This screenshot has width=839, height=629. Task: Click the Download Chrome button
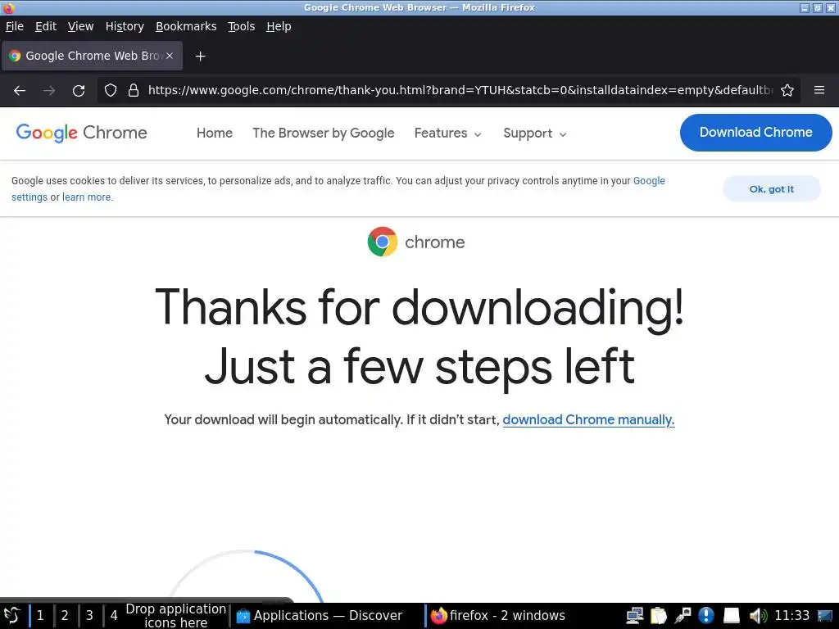pyautogui.click(x=755, y=132)
